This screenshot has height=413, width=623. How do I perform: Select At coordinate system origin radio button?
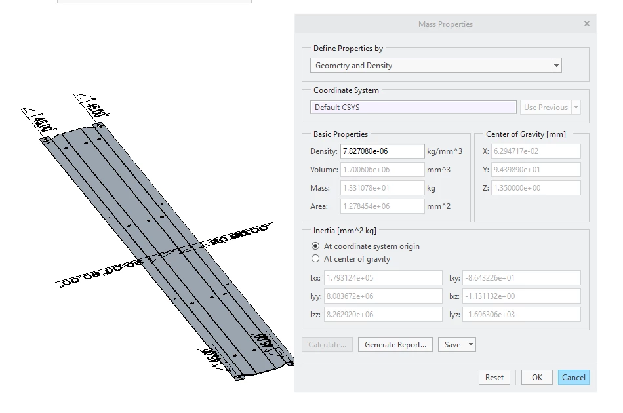point(315,246)
